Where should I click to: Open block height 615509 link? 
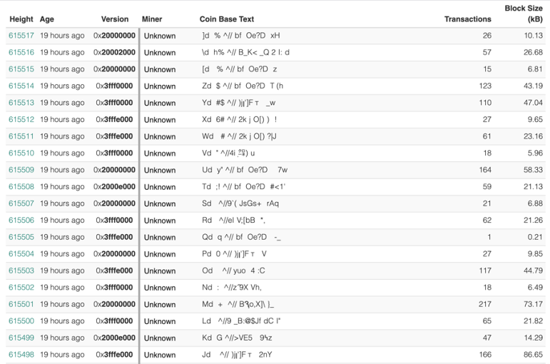tap(21, 170)
